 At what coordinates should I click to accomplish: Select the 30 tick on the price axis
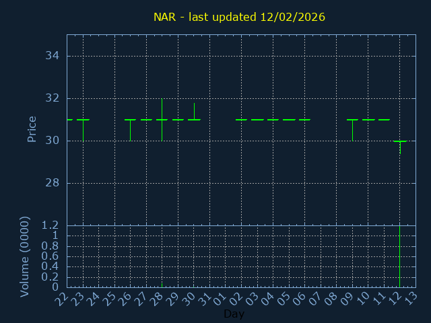point(53,141)
